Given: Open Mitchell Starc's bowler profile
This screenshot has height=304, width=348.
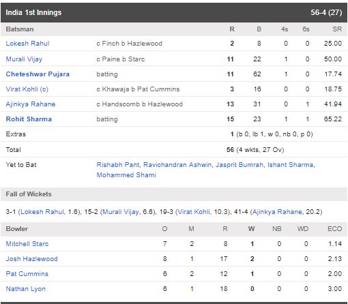Looking at the screenshot, I should (x=27, y=244).
